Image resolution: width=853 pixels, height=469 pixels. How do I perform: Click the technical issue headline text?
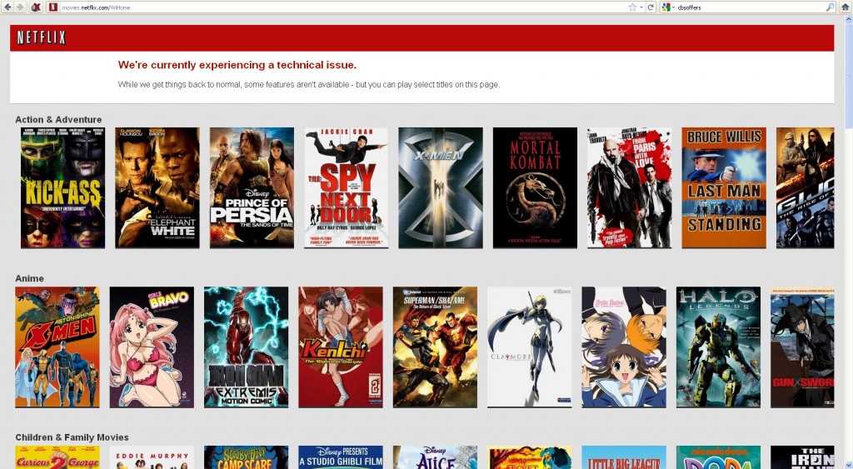pyautogui.click(x=237, y=65)
